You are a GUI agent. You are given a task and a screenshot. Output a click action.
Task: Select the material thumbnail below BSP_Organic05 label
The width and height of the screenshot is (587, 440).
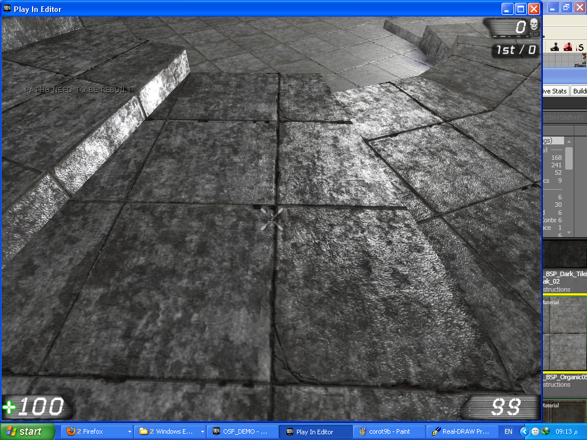click(x=565, y=411)
